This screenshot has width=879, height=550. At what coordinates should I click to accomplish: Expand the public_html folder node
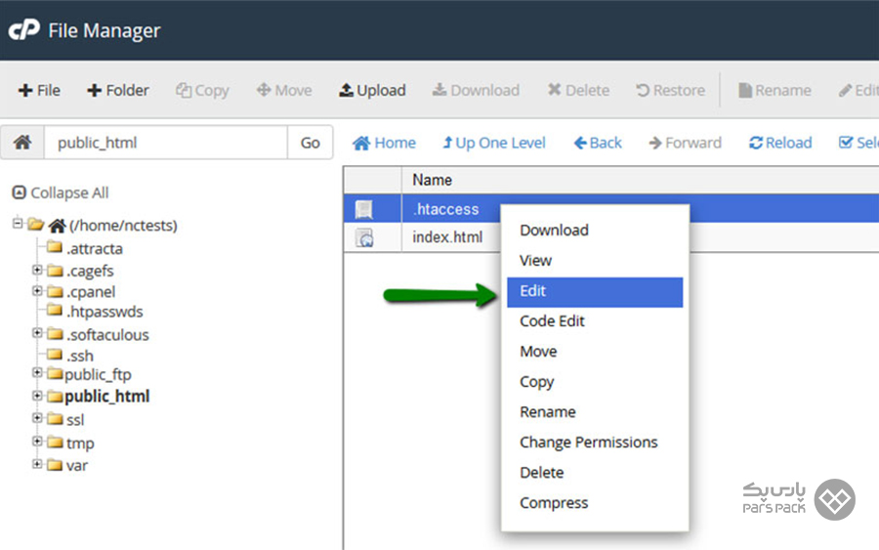tap(37, 396)
